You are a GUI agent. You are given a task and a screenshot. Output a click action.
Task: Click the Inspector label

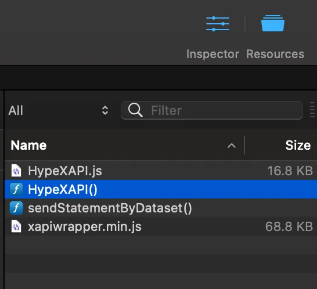[x=212, y=54]
